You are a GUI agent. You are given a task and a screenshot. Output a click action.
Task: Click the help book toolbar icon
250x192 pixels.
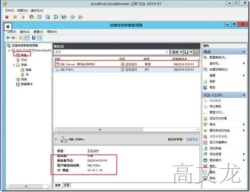[x=34, y=38]
